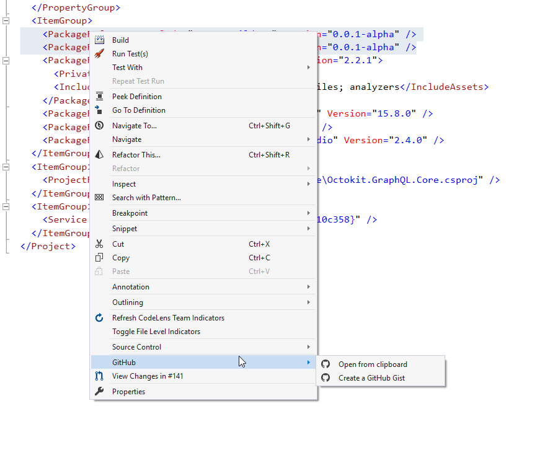Click the closing </PropertyGroup> tag
The image size is (553, 450).
coord(76,7)
